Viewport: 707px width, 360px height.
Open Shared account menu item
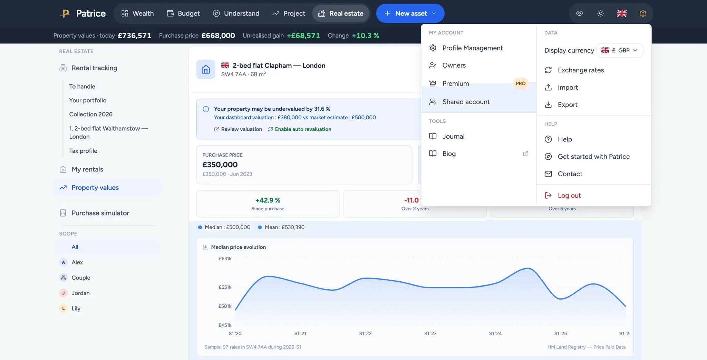tap(478, 102)
